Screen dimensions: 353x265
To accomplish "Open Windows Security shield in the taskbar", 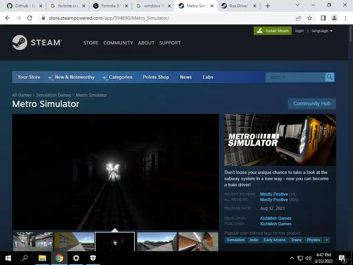I will click(93, 258).
